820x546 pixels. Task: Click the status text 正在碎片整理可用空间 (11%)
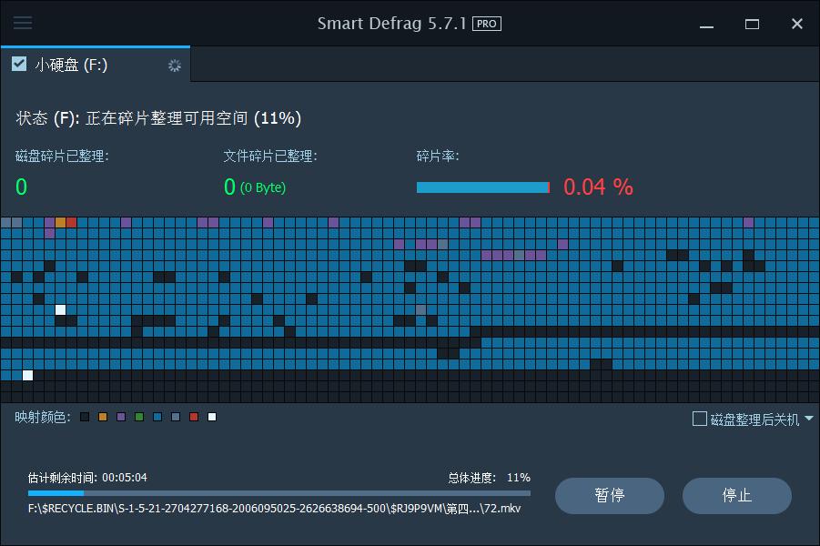click(194, 118)
